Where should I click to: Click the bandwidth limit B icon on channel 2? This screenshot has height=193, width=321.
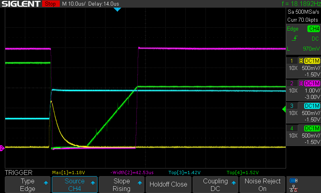pyautogui.click(x=301, y=83)
